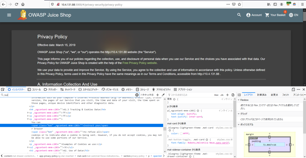Viewport: 306px width, 158px height.
Task: Bookmark this page with the star icon
Action: [239, 4]
